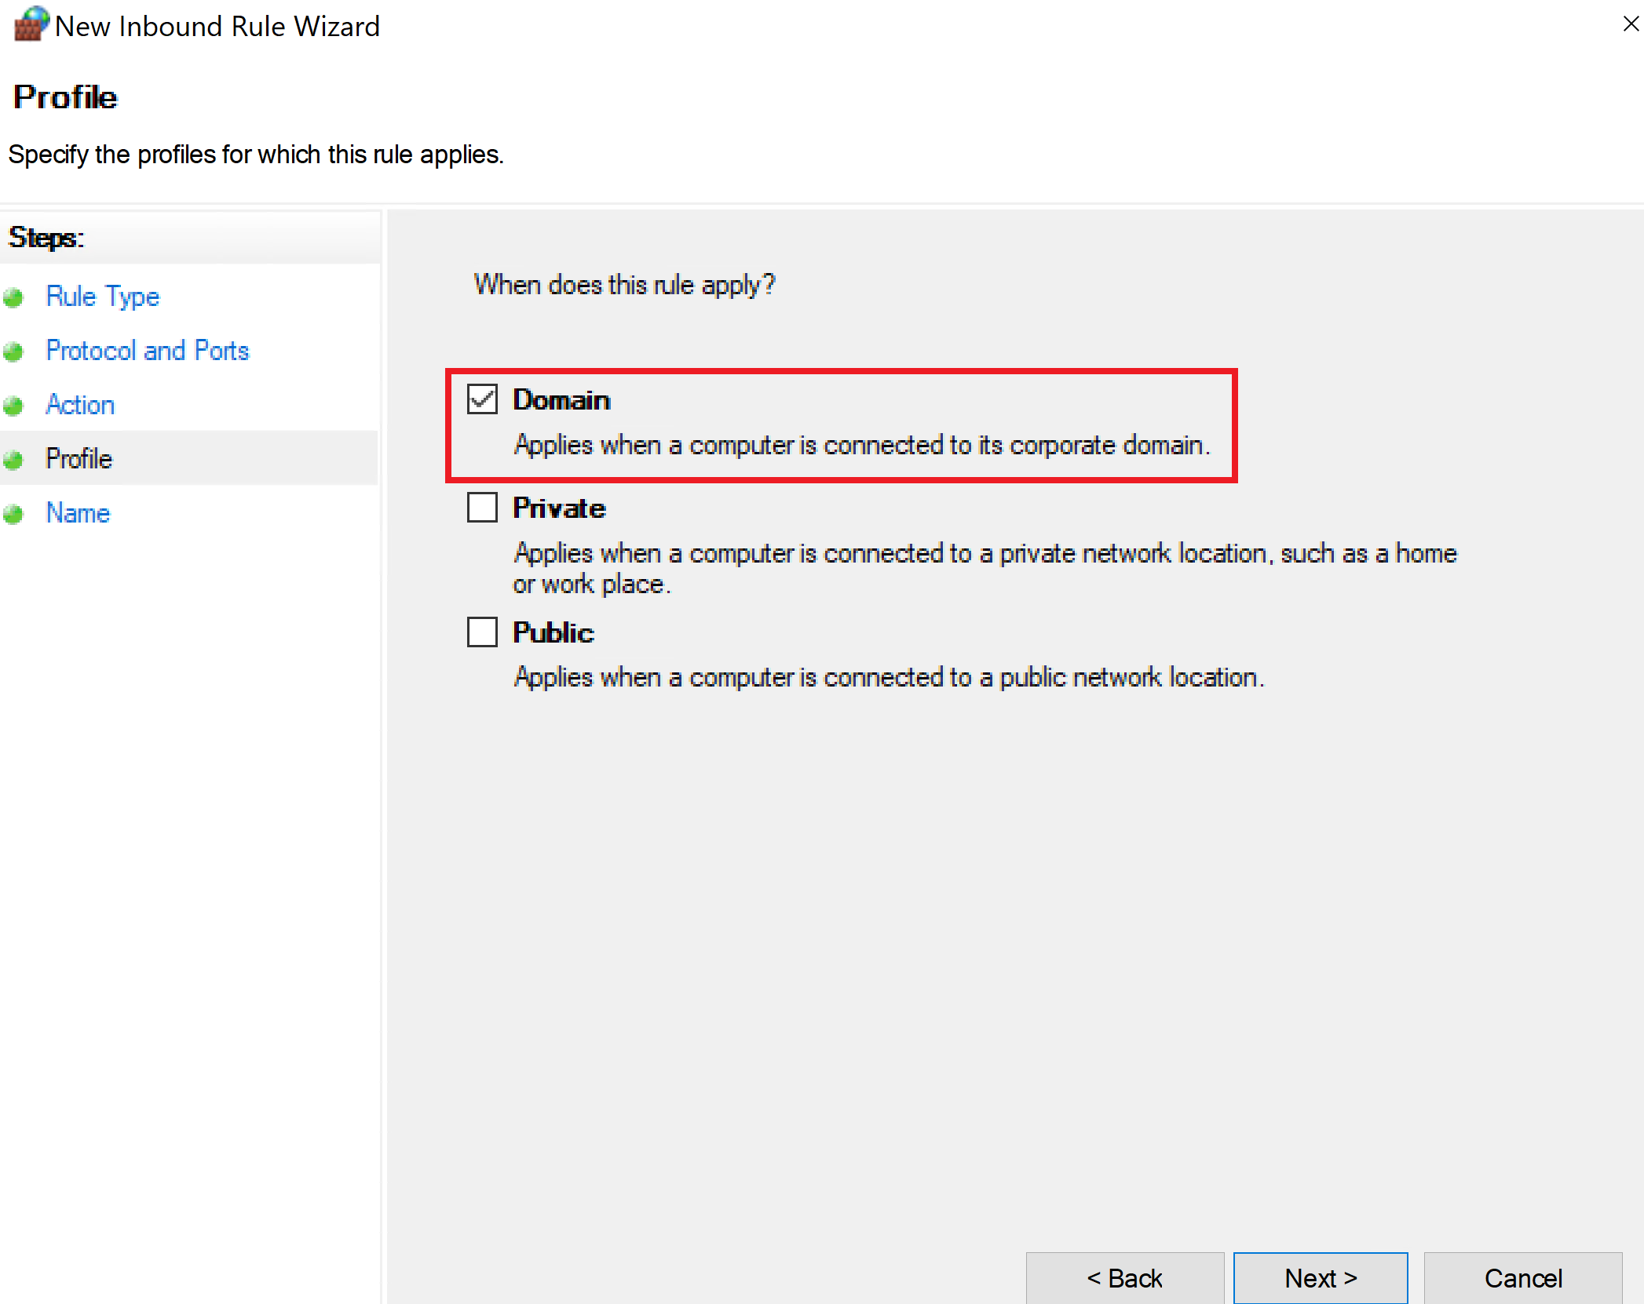Click the green bullet beside Action
This screenshot has height=1304, width=1644.
click(x=13, y=406)
